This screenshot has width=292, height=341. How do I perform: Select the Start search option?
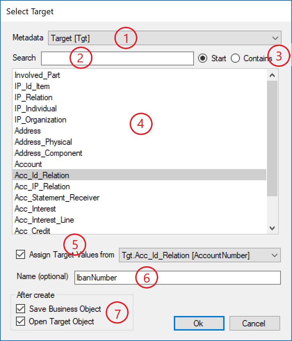(203, 58)
